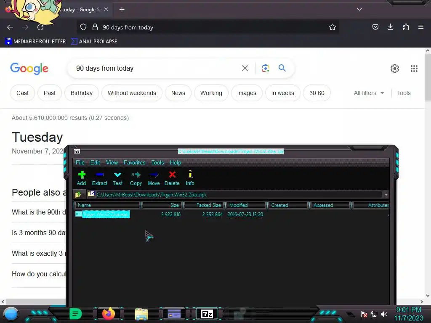Open Google quick settings gear
431x323 pixels.
click(x=395, y=69)
